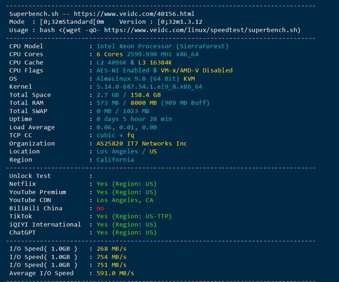339x282 pixels.
Task: Click the California region value
Action: 115,160
